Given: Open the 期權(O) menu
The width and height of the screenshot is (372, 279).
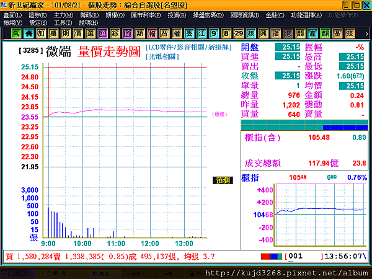Looking at the screenshot, I should (x=115, y=15).
